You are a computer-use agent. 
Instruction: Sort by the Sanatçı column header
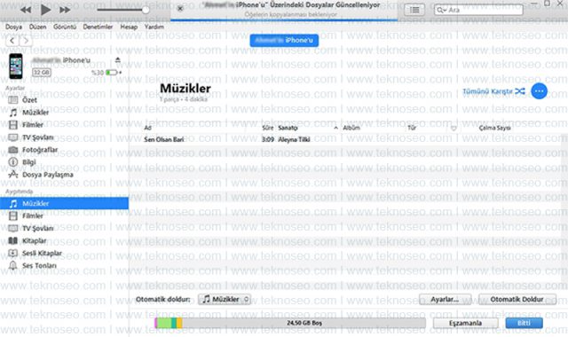tap(288, 128)
